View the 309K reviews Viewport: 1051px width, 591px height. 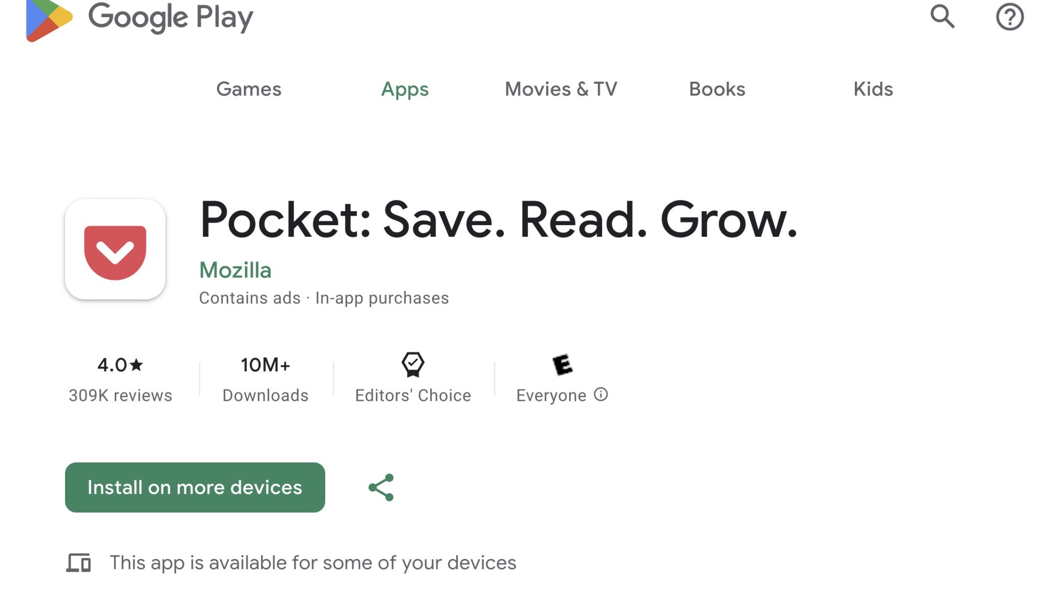point(120,395)
